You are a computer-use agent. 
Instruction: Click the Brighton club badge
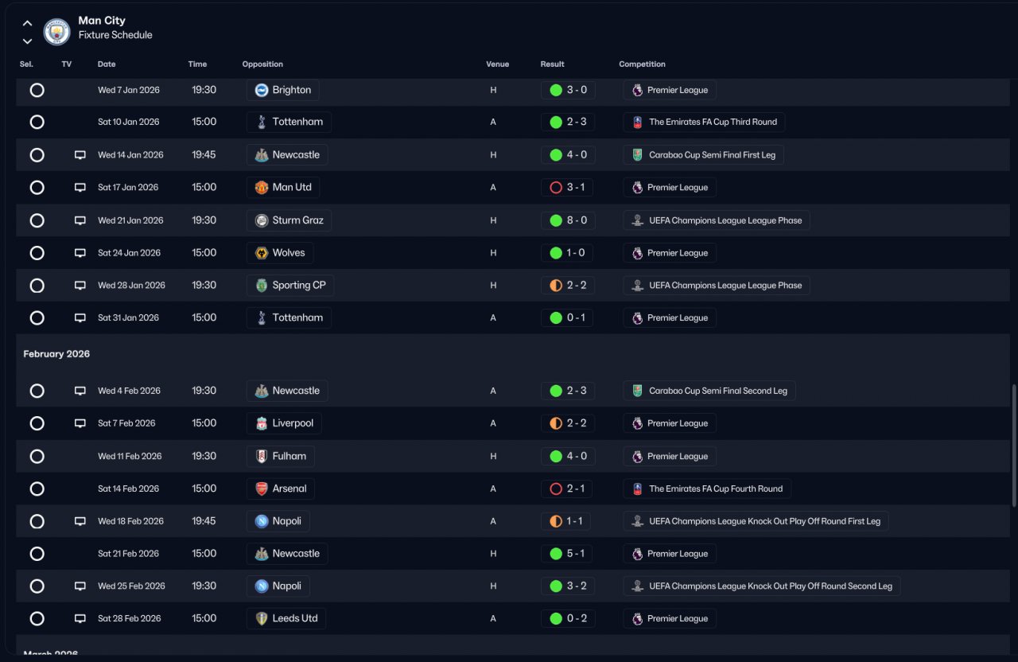[x=261, y=90]
